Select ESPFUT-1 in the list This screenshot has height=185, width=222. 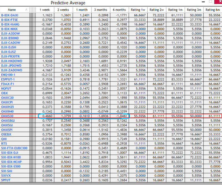8,79
